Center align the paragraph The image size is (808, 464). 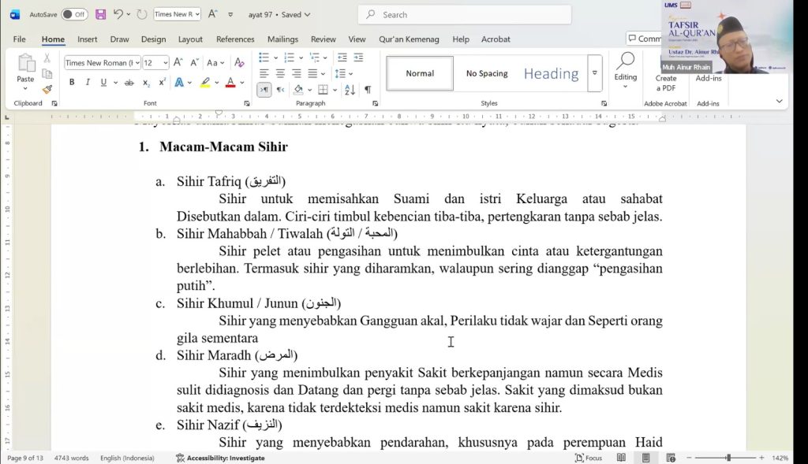(280, 73)
